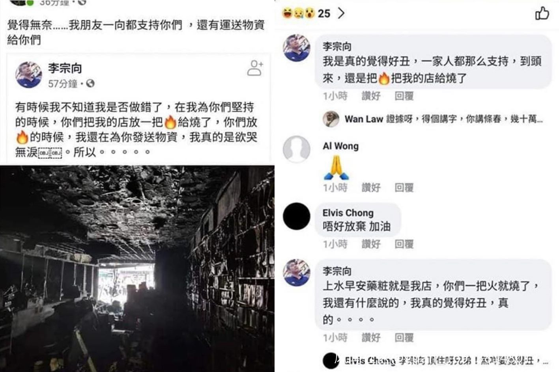The image size is (559, 372).
Task: Expand Wan Law's truncated reply
Action: (x=444, y=119)
